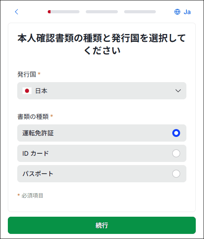Expand the 発行国 dropdown chevron
Viewport: 204px width, 239px height.
point(178,91)
